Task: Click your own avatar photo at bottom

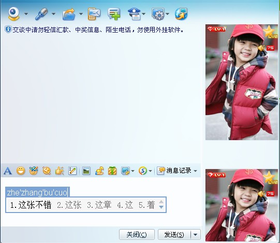Action: (x=242, y=205)
